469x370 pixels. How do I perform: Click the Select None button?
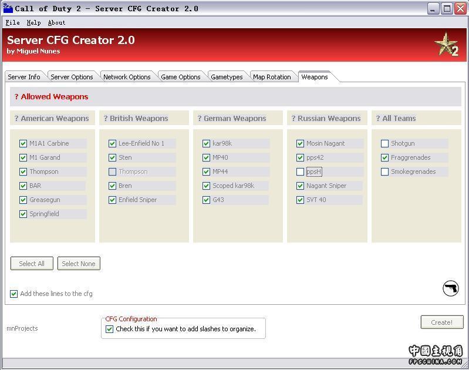pyautogui.click(x=79, y=264)
